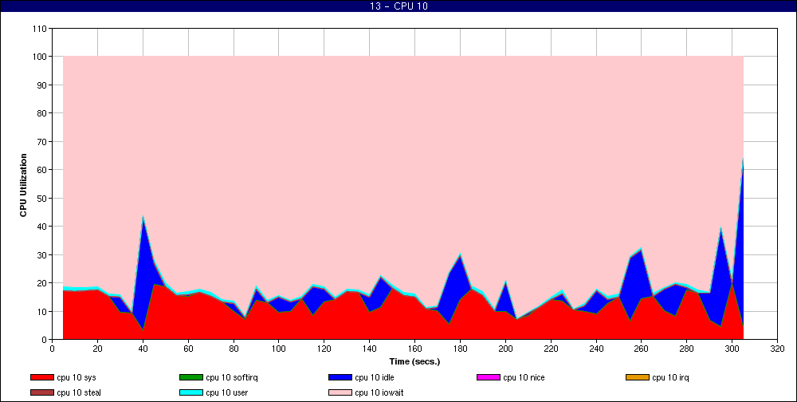Click the blue cpu 10 idle legend swatch
This screenshot has height=402, width=797.
(x=340, y=377)
